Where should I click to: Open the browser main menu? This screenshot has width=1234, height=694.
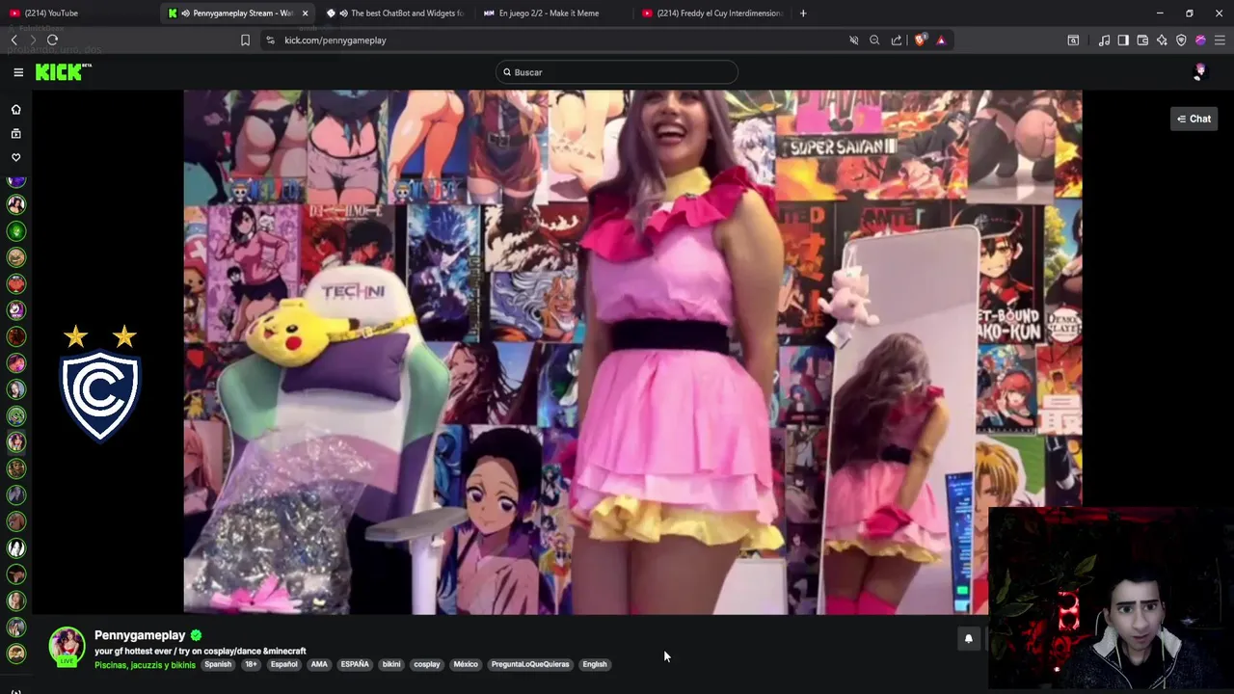[1220, 40]
